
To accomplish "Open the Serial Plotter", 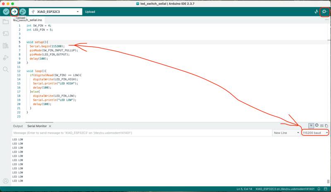I will 316,12.
